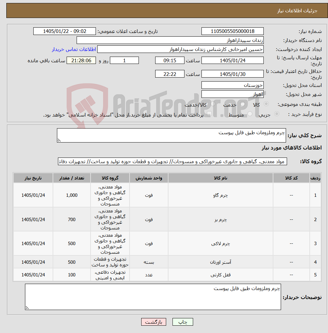Click the remaining days field showing 1
328x333 pixels.
pos(124,60)
